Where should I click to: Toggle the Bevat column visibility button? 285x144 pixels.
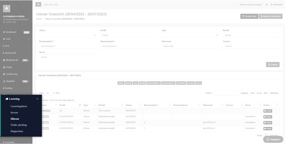(x=199, y=83)
